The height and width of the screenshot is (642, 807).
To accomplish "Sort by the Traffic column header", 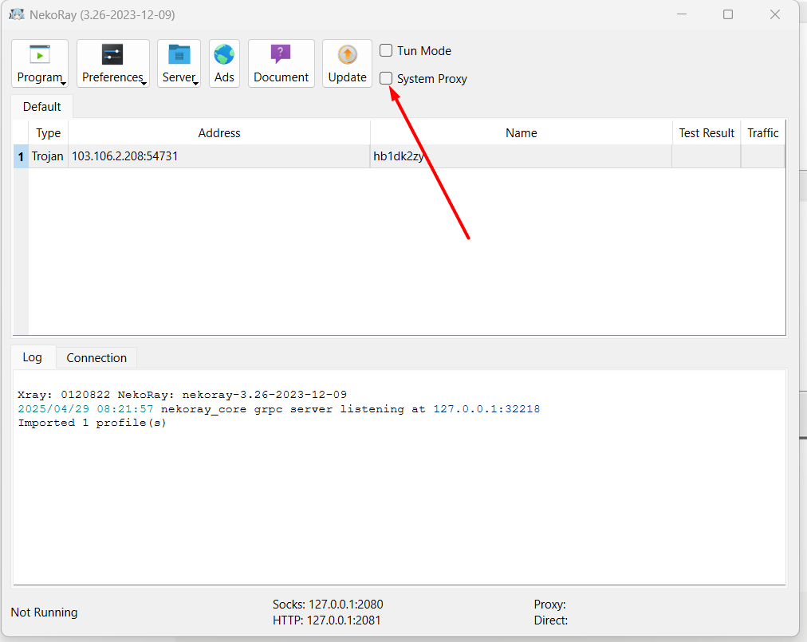I will (x=762, y=133).
